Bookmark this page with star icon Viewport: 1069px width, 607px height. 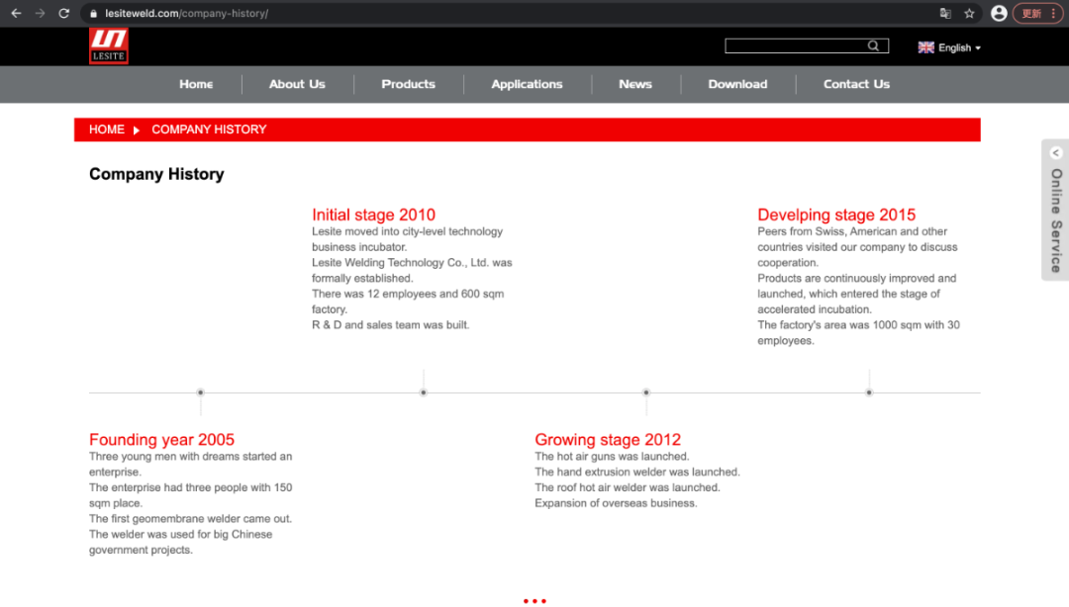969,14
